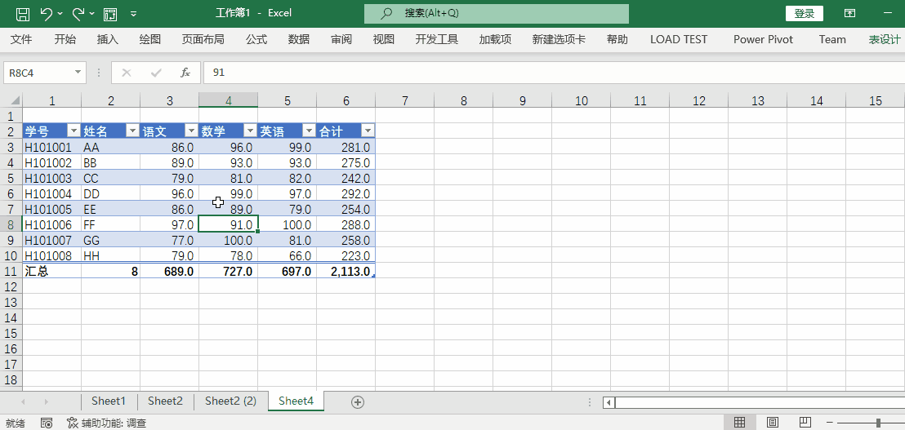Open the redo history dropdown arrow
The image size is (905, 430).
tap(91, 14)
